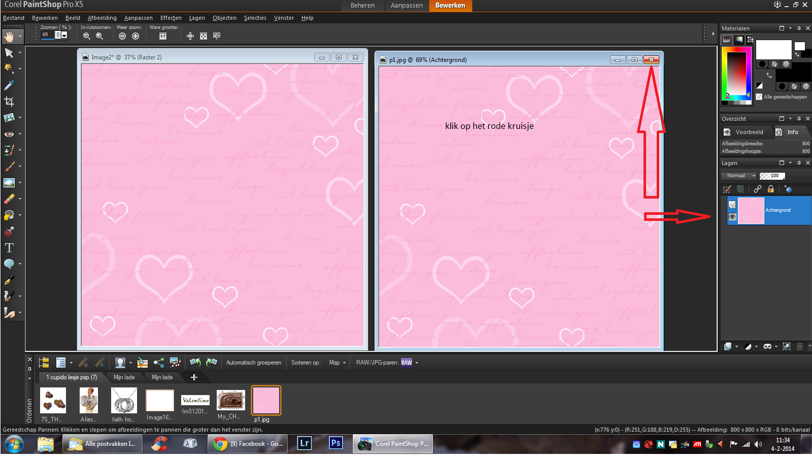Select the p1.jpg thumbnail in organizer
Image resolution: width=812 pixels, height=457 pixels.
point(266,401)
